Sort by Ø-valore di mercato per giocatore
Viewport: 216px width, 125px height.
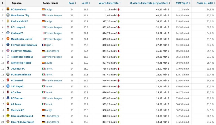pyautogui.click(x=150, y=3)
